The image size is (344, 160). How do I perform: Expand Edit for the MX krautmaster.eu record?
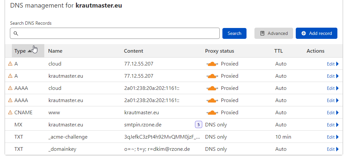[x=332, y=124]
